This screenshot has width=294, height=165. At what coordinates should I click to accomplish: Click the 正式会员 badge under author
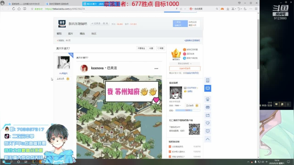coord(63,79)
